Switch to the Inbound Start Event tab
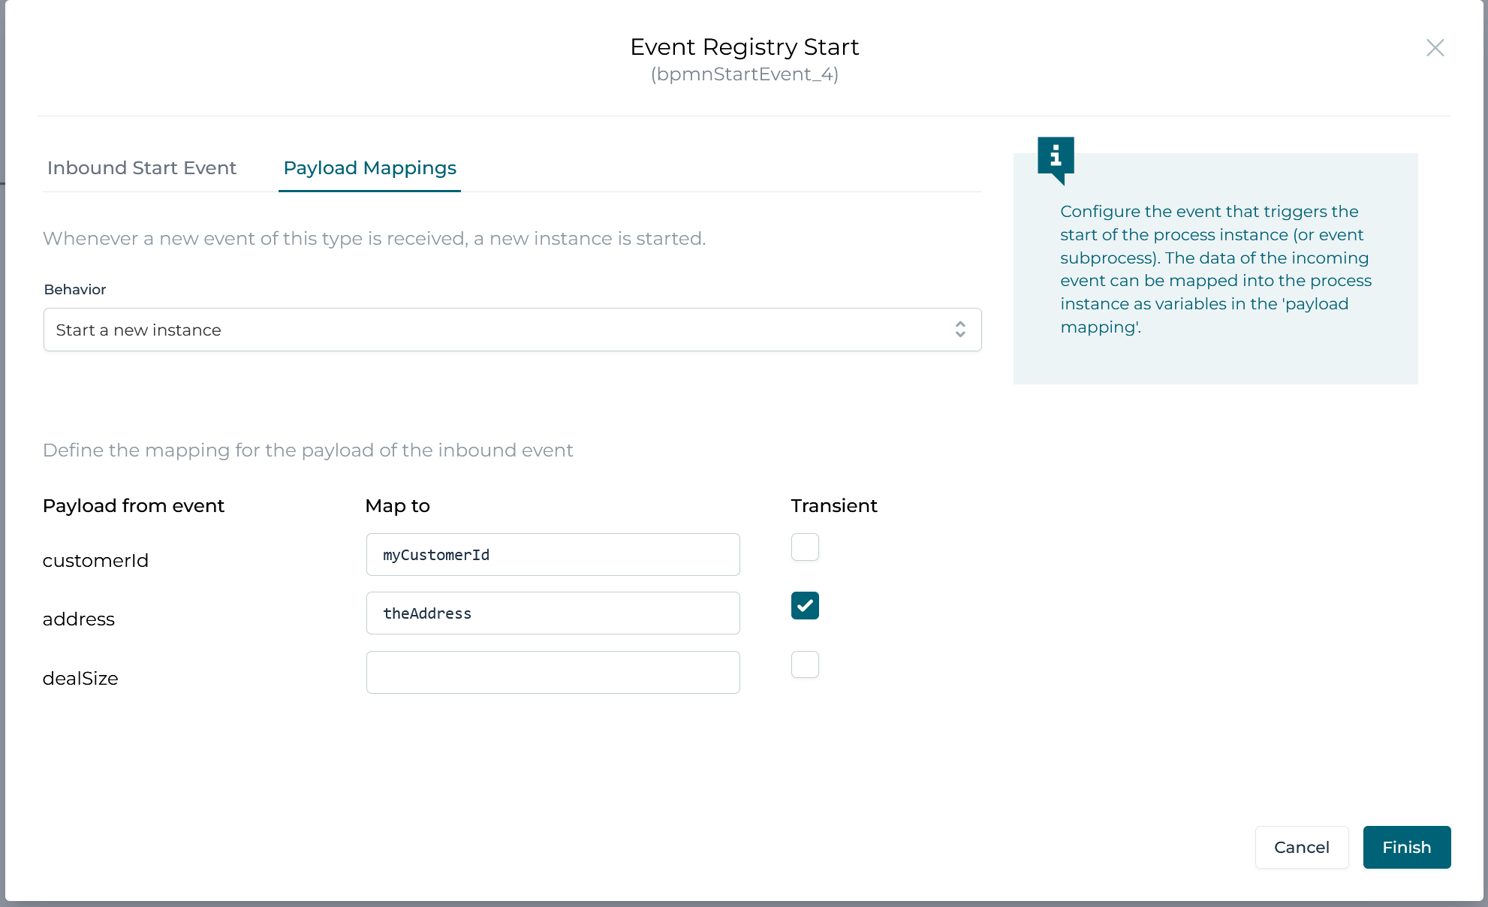1488x907 pixels. coord(141,167)
